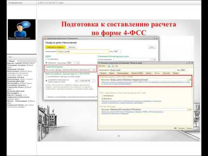Select 'не включается в расходы по оплате труда'

(46, 76)
